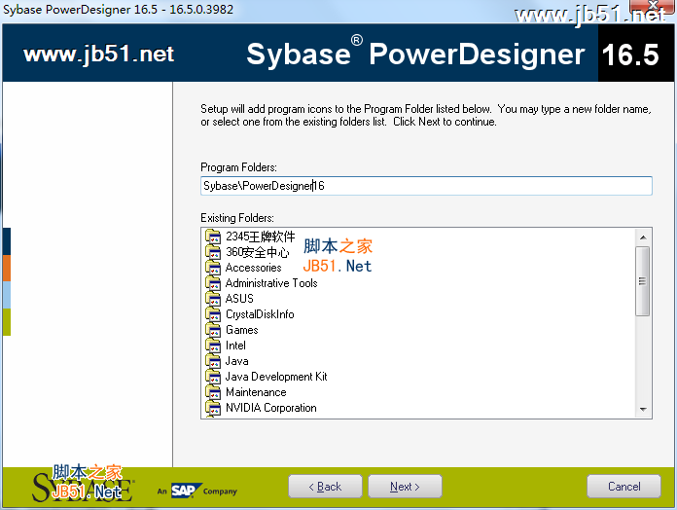Select the 2345王牌软件 folder entry
Screen dimensions: 677x510
click(x=261, y=237)
